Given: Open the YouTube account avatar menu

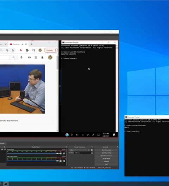Looking at the screenshot, I should click(50, 57).
